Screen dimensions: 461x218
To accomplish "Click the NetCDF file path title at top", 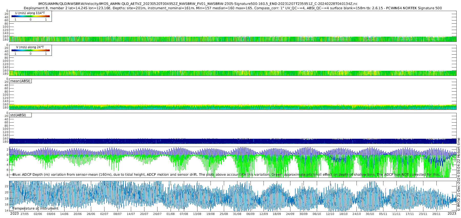I will (198, 4).
